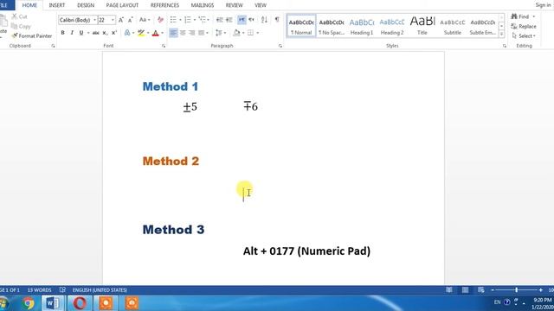Toggle underline formatting
The height and width of the screenshot is (311, 554).
[x=81, y=33]
